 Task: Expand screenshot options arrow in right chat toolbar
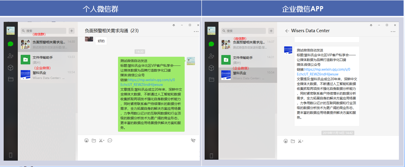pyautogui.click(x=303, y=141)
